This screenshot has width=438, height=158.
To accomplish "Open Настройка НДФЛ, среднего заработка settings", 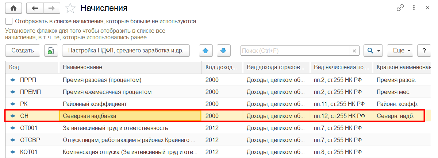I will pyautogui.click(x=126, y=51).
